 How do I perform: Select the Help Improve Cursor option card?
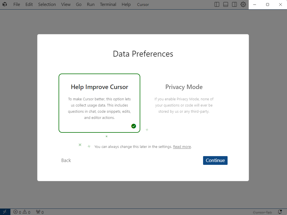(x=99, y=103)
